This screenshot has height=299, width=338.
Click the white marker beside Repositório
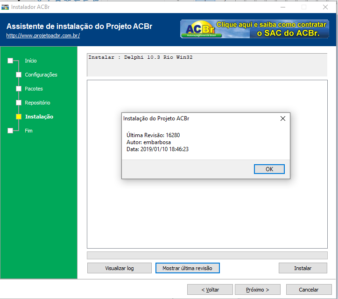tap(19, 103)
